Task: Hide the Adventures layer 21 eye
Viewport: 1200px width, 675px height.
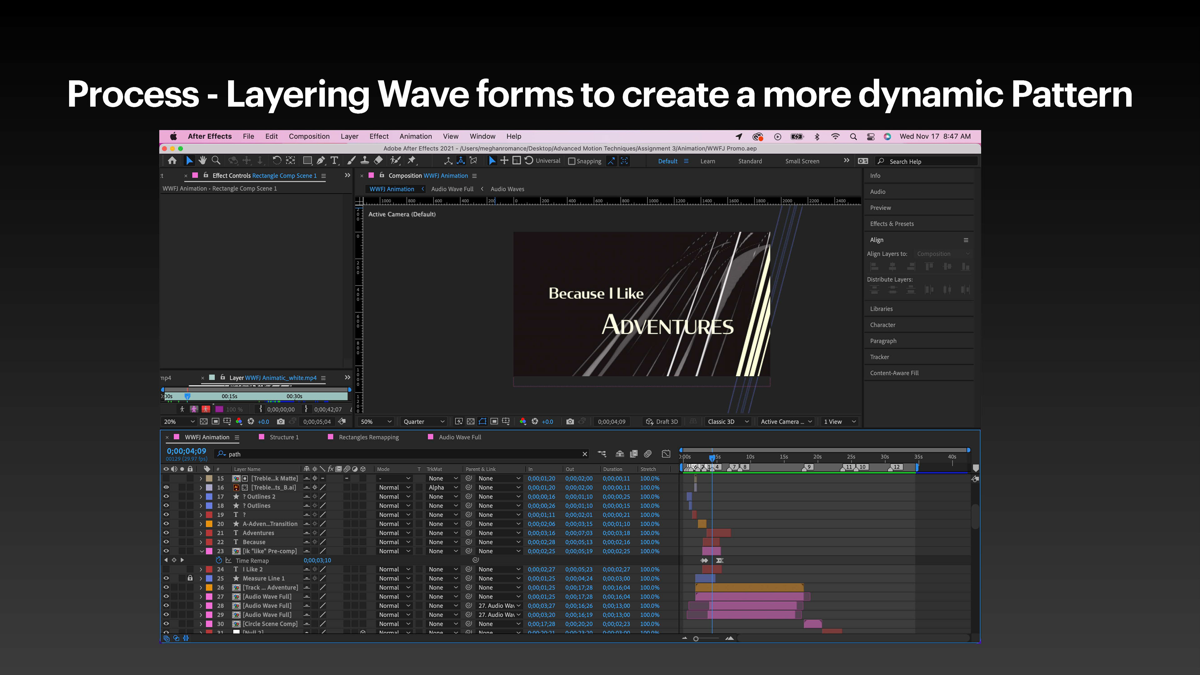Action: pyautogui.click(x=166, y=533)
